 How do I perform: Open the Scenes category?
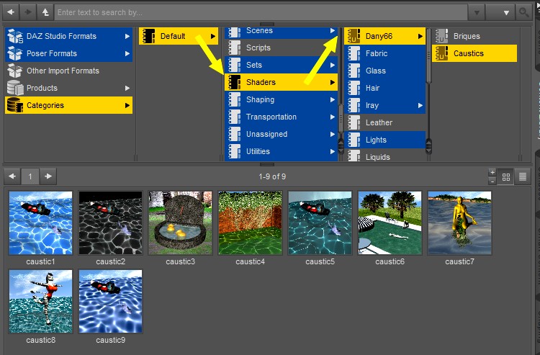click(x=281, y=32)
